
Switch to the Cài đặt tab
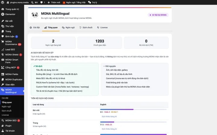click(35, 28)
